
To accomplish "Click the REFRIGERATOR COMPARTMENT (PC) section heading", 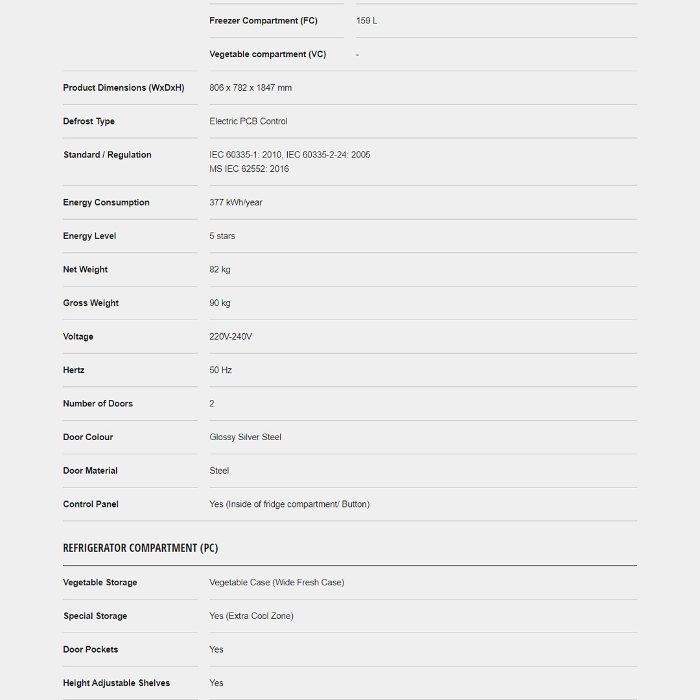I will pyautogui.click(x=140, y=548).
